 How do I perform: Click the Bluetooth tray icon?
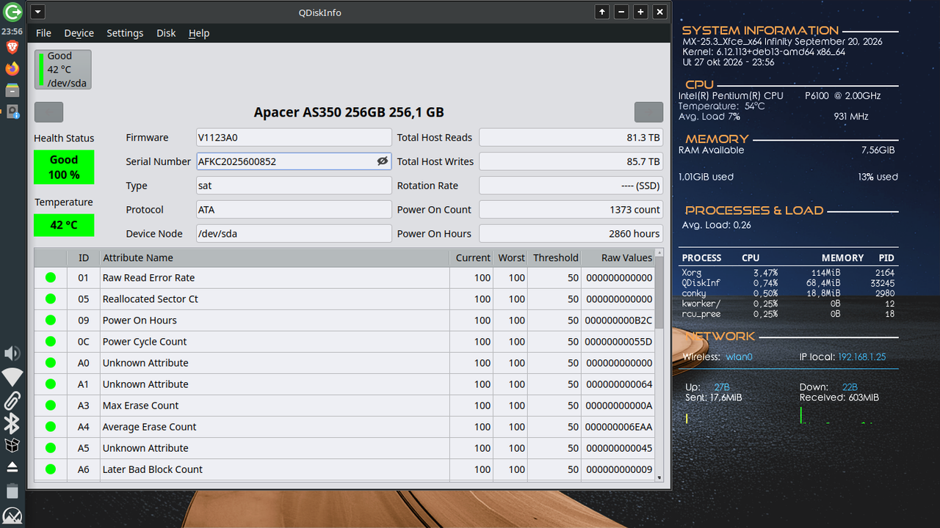click(12, 423)
